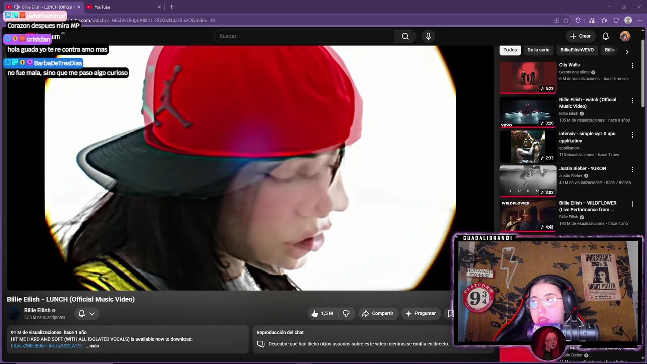
Task: Click the Billie Eilish channel avatar
Action: (14, 313)
